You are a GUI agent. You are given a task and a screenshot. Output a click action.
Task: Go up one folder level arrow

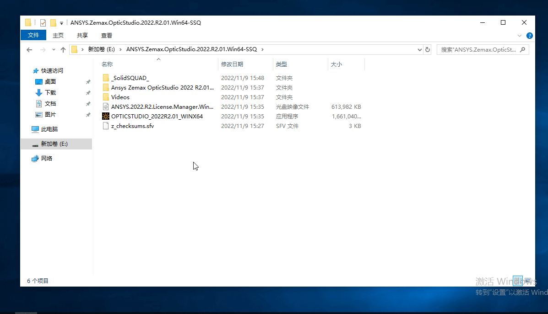pyautogui.click(x=63, y=49)
